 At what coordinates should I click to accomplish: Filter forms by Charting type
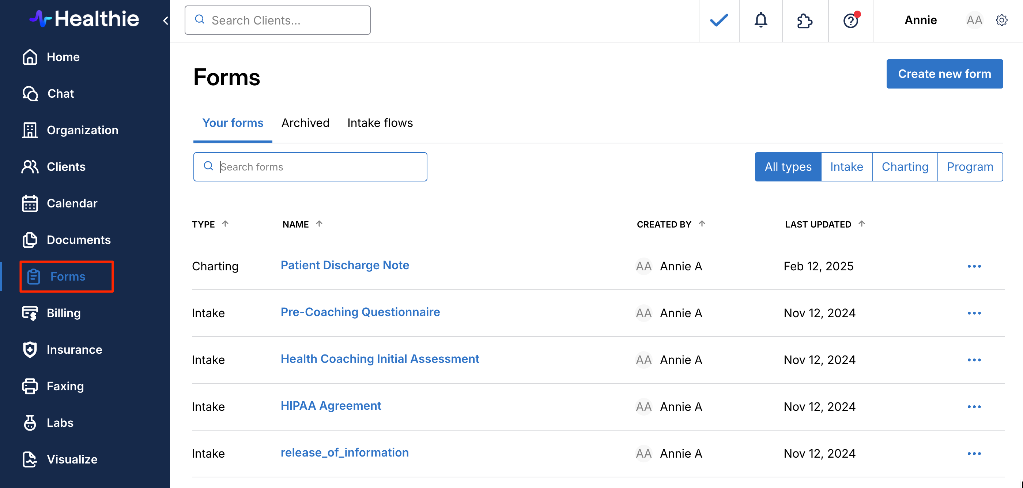click(x=905, y=166)
